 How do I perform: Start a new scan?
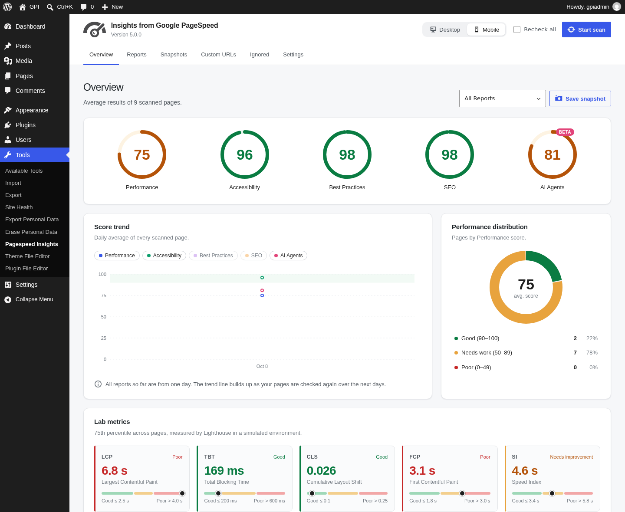point(586,30)
